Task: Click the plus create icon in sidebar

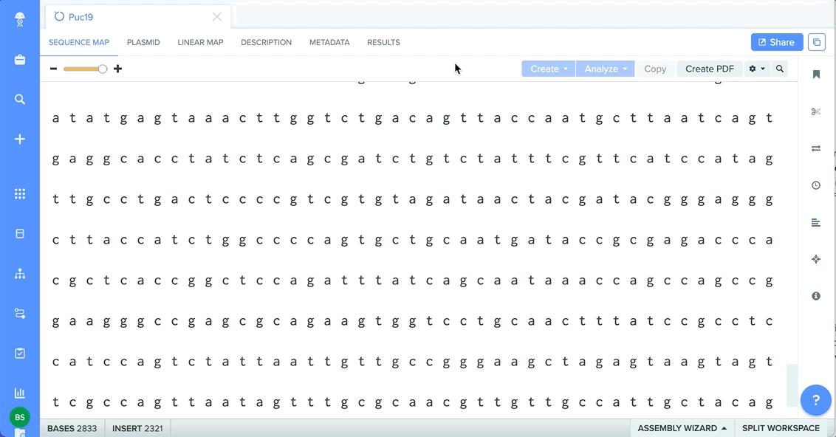Action: click(x=20, y=139)
